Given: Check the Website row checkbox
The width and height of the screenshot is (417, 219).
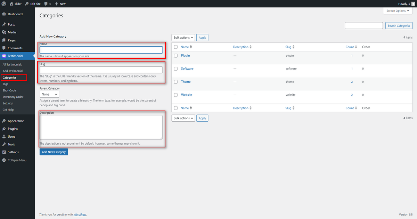Looking at the screenshot, I should click(176, 95).
